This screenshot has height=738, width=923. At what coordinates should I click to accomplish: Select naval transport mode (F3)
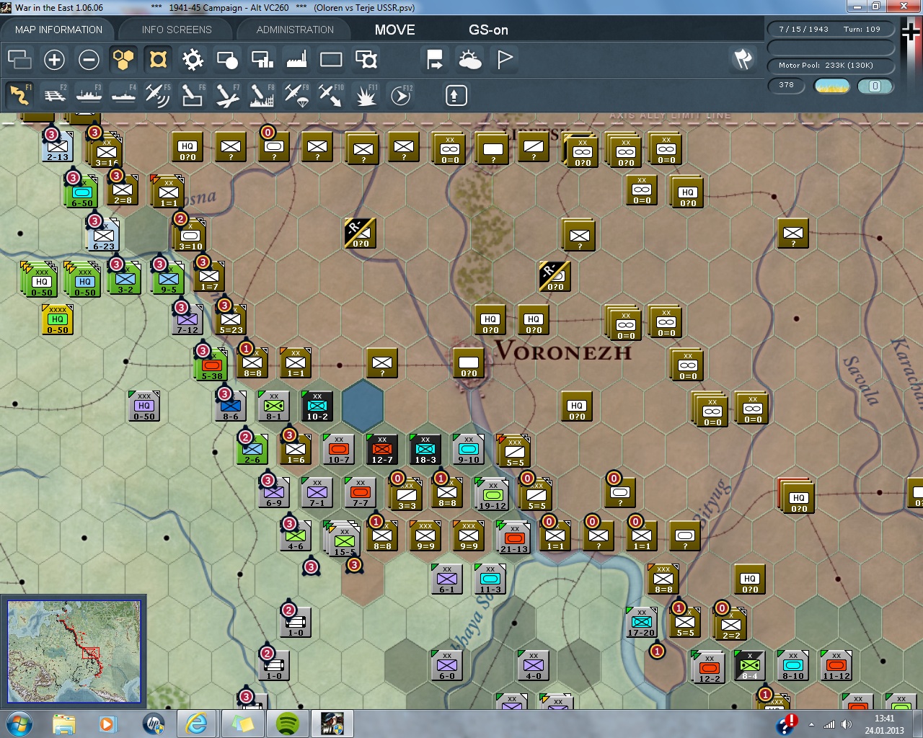(x=89, y=95)
